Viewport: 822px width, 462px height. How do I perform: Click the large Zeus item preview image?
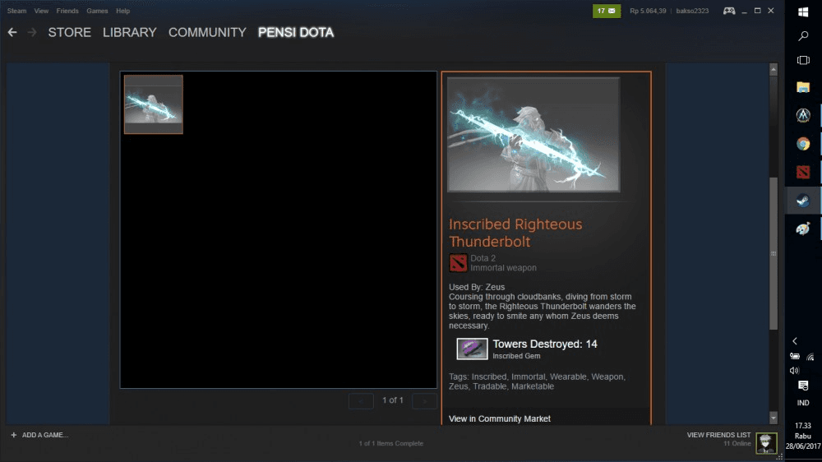[x=533, y=135]
